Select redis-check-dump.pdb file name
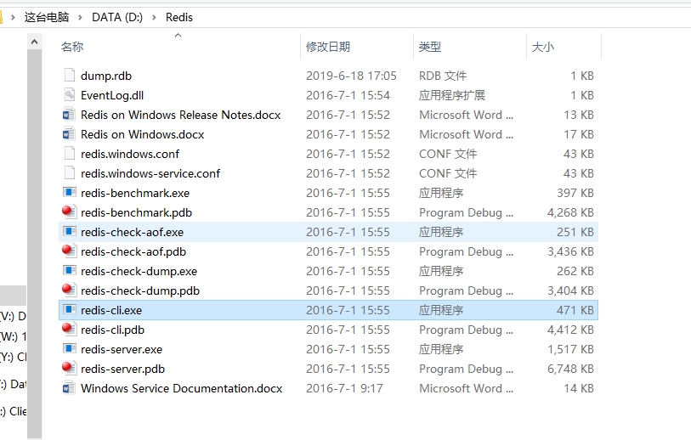The height and width of the screenshot is (440, 691). pyautogui.click(x=140, y=291)
